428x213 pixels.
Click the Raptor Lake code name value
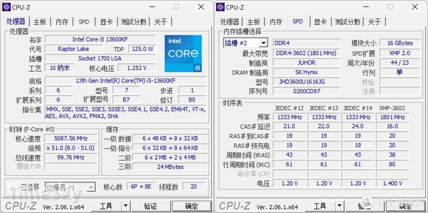click(x=74, y=49)
